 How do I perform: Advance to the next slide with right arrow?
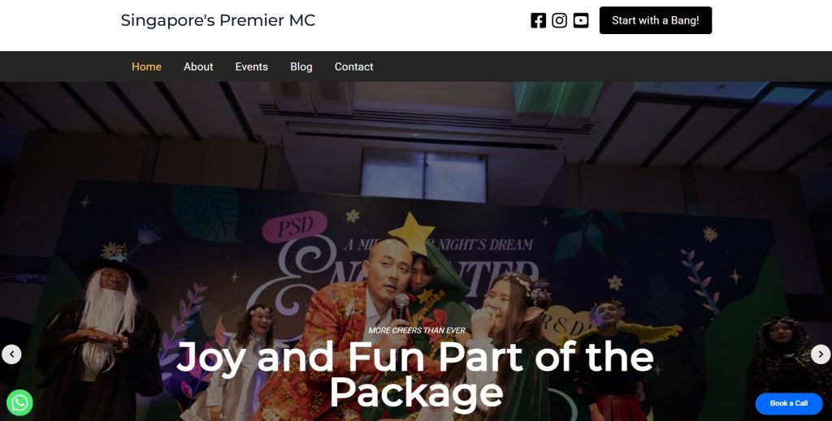821,354
